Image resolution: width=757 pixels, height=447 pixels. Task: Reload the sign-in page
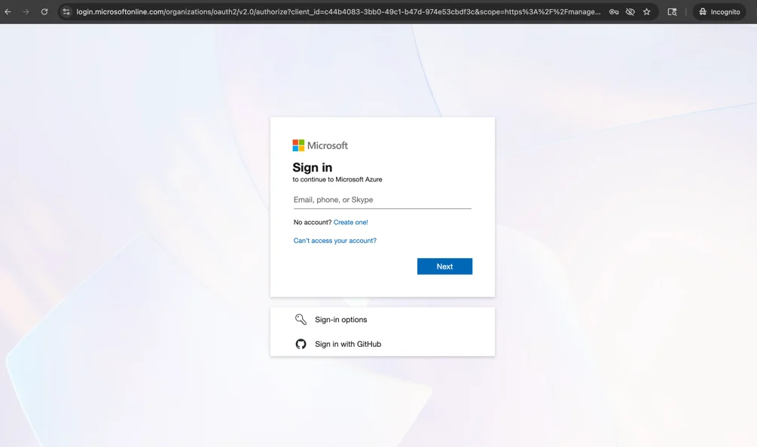pyautogui.click(x=43, y=11)
